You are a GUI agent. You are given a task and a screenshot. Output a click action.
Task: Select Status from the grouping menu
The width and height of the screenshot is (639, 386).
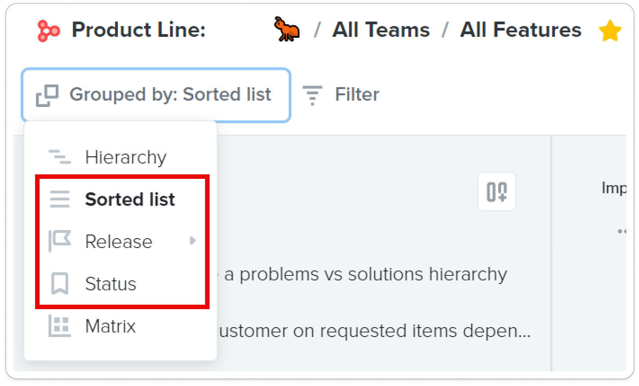point(110,284)
